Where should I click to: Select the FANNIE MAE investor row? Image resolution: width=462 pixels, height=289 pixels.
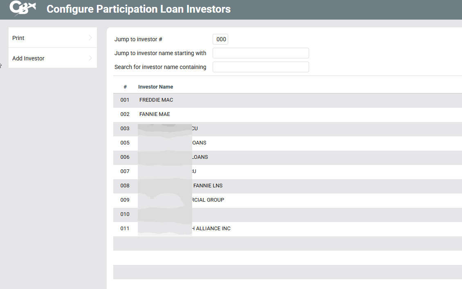point(155,114)
